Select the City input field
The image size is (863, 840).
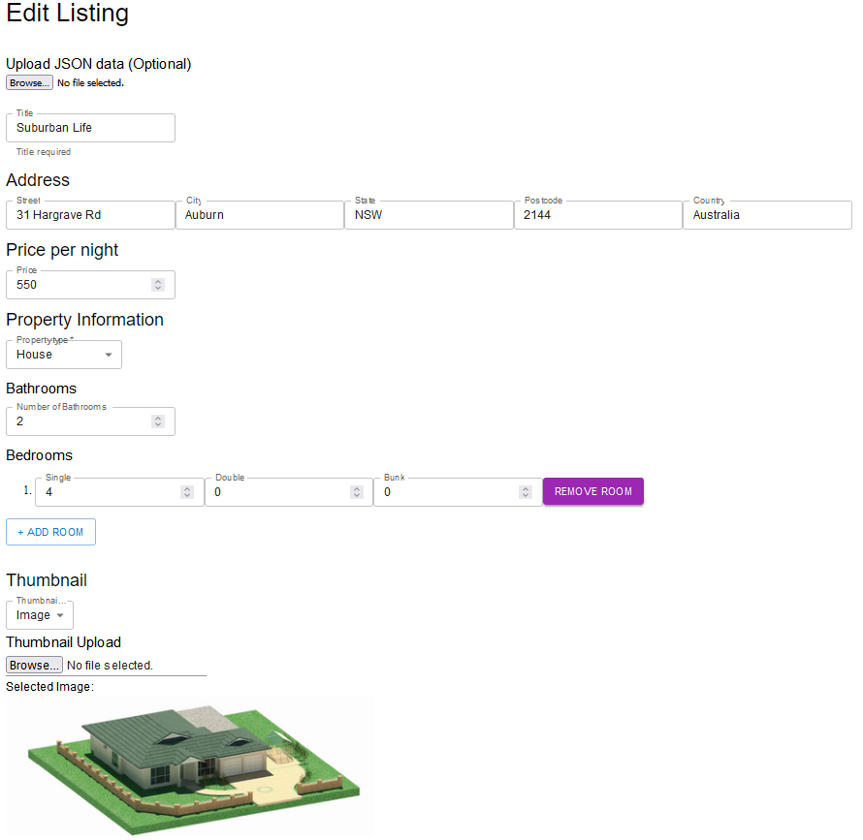[x=259, y=215]
